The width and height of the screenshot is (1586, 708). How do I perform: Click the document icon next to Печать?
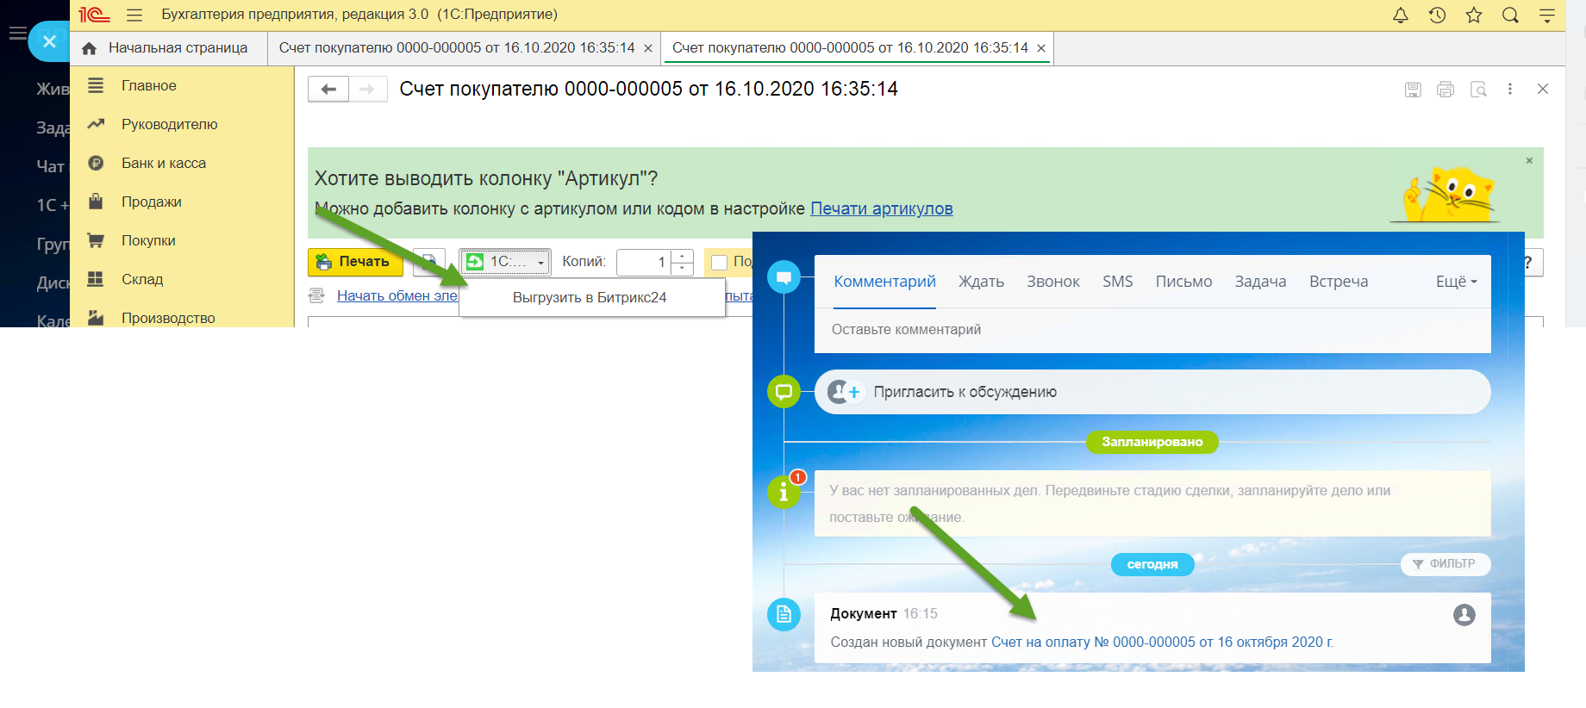pyautogui.click(x=428, y=262)
